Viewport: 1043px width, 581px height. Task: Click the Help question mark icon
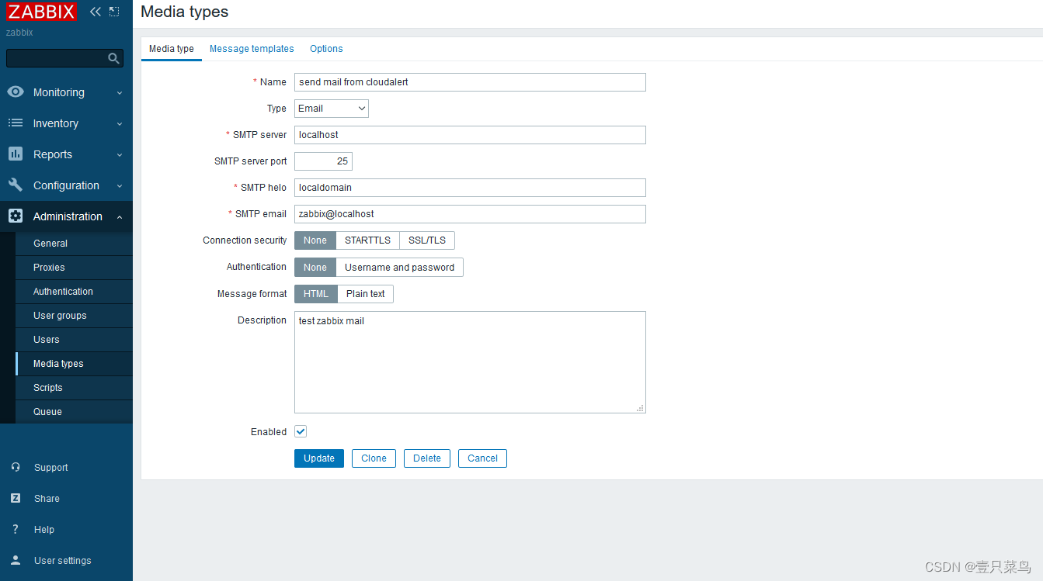(x=16, y=529)
